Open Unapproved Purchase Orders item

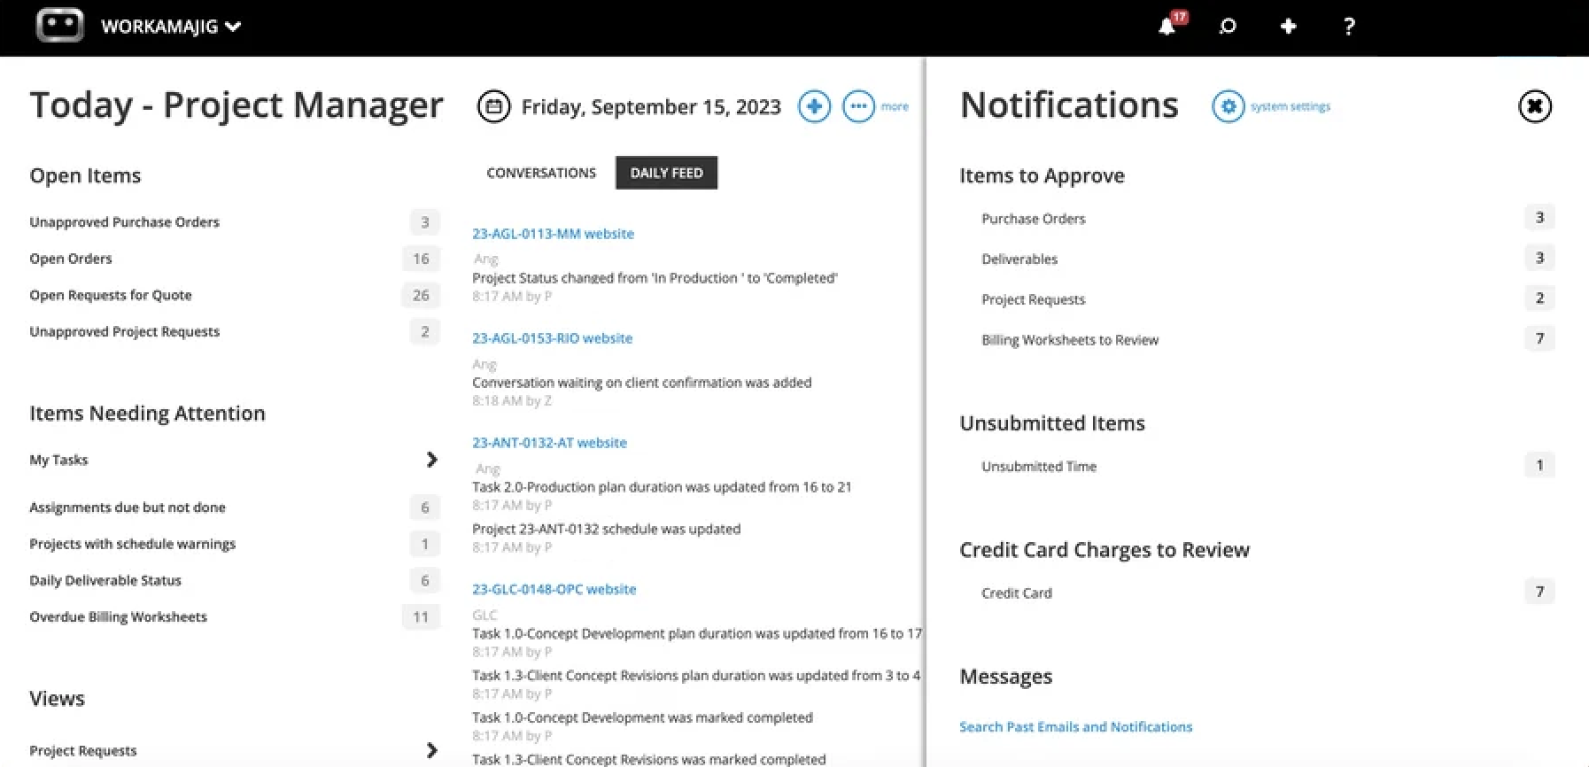(124, 222)
